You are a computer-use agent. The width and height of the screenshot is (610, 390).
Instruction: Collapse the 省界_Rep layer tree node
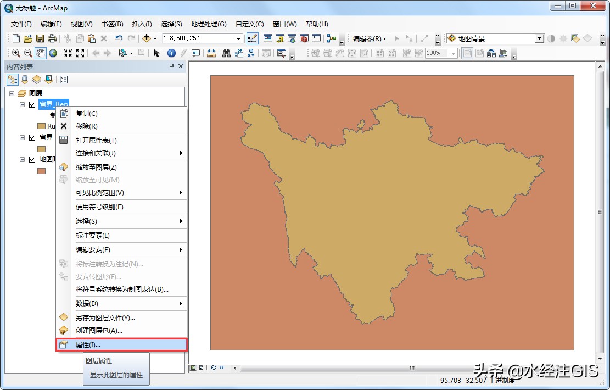tap(22, 104)
